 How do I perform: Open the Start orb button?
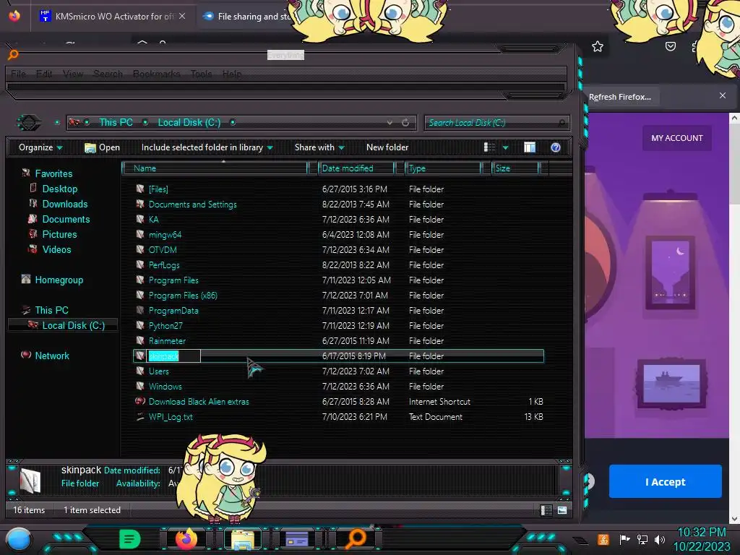19,540
